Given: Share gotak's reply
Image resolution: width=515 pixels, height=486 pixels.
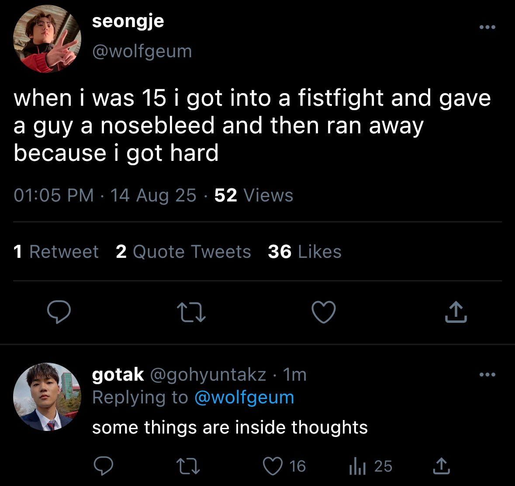Looking at the screenshot, I should pos(441,466).
